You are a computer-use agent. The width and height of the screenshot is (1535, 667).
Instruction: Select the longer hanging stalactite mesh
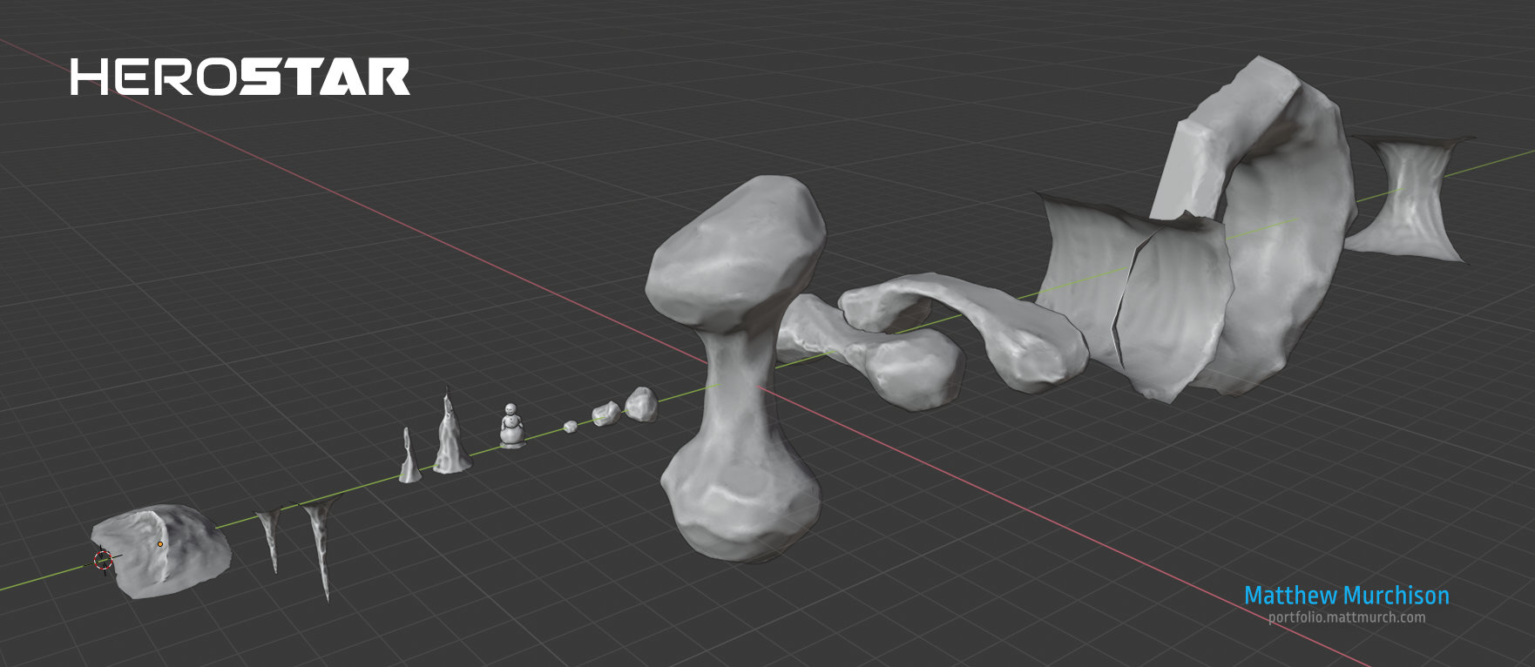click(321, 550)
